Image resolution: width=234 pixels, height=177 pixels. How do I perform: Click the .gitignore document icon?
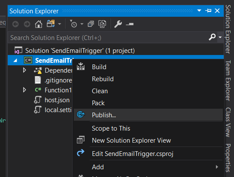click(x=38, y=80)
